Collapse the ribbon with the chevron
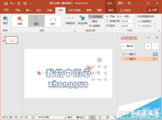 click(x=159, y=31)
